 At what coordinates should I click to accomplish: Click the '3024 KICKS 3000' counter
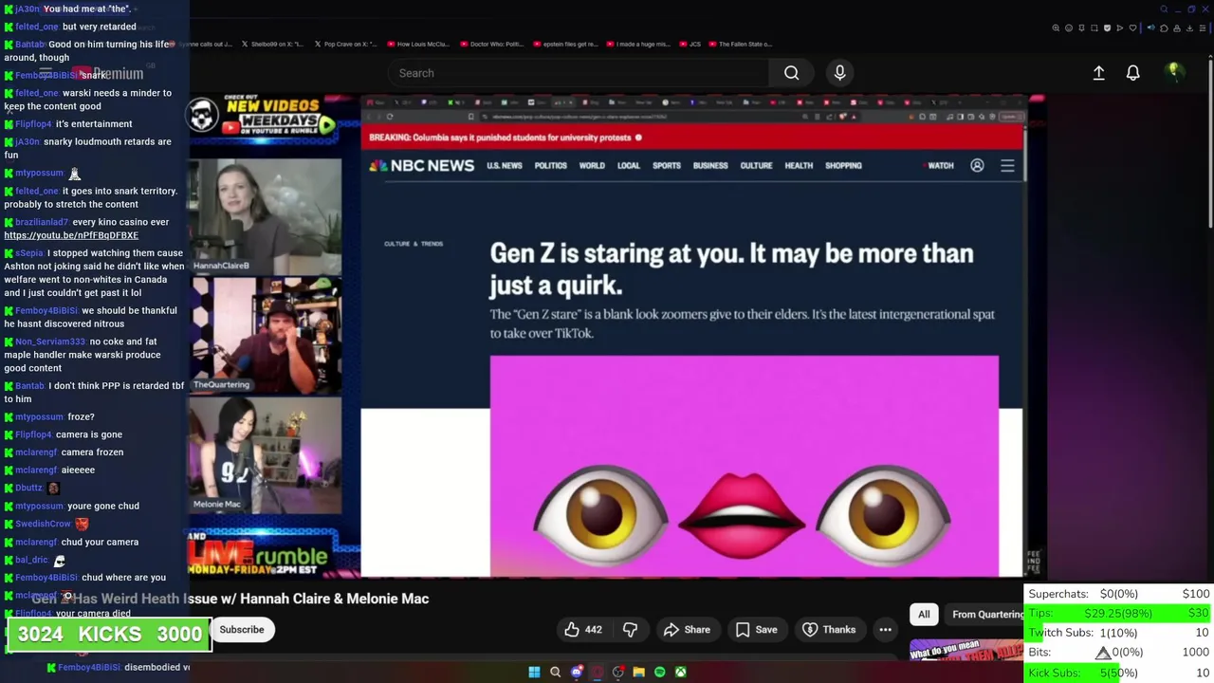click(x=109, y=634)
